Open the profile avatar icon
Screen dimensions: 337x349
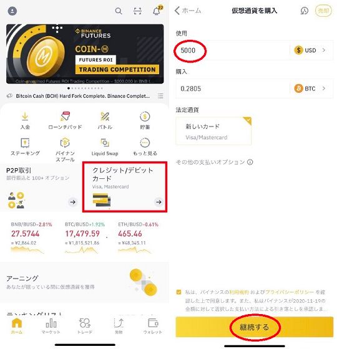tap(12, 11)
